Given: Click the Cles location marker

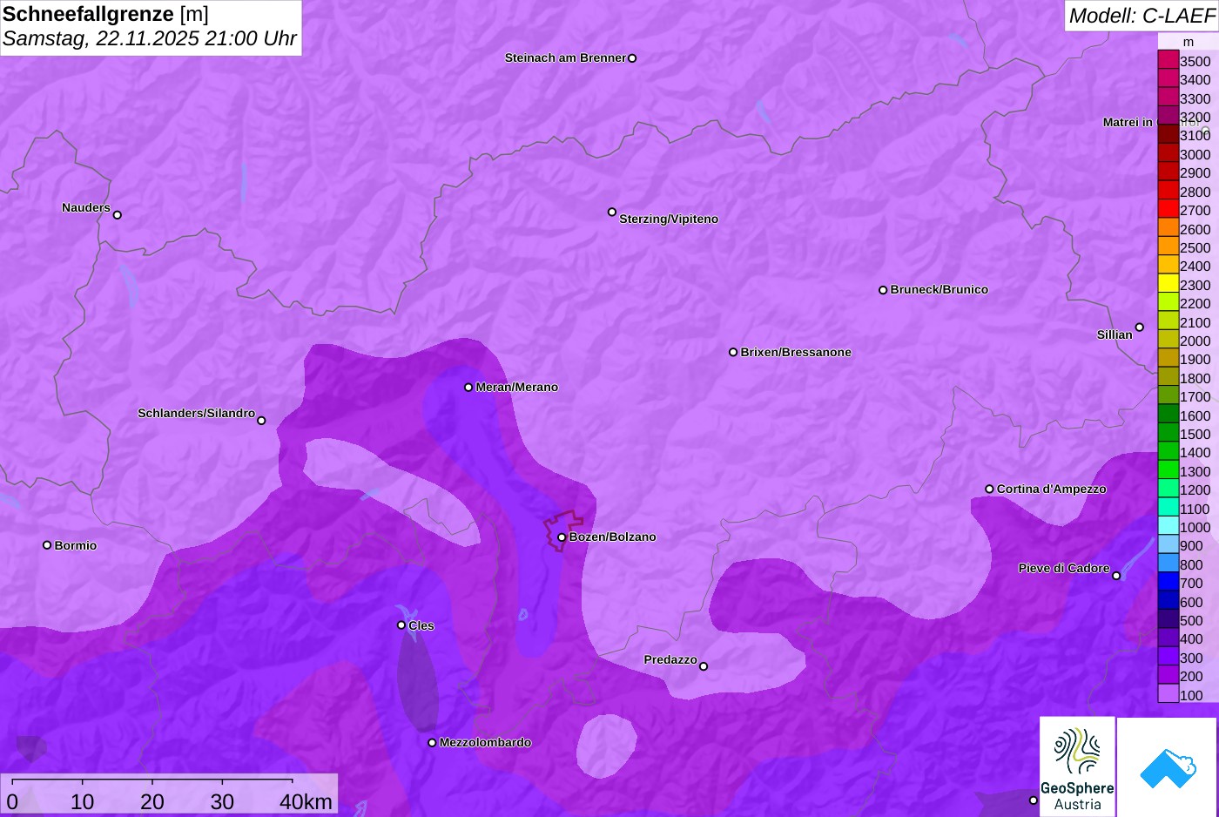Looking at the screenshot, I should click(x=401, y=625).
